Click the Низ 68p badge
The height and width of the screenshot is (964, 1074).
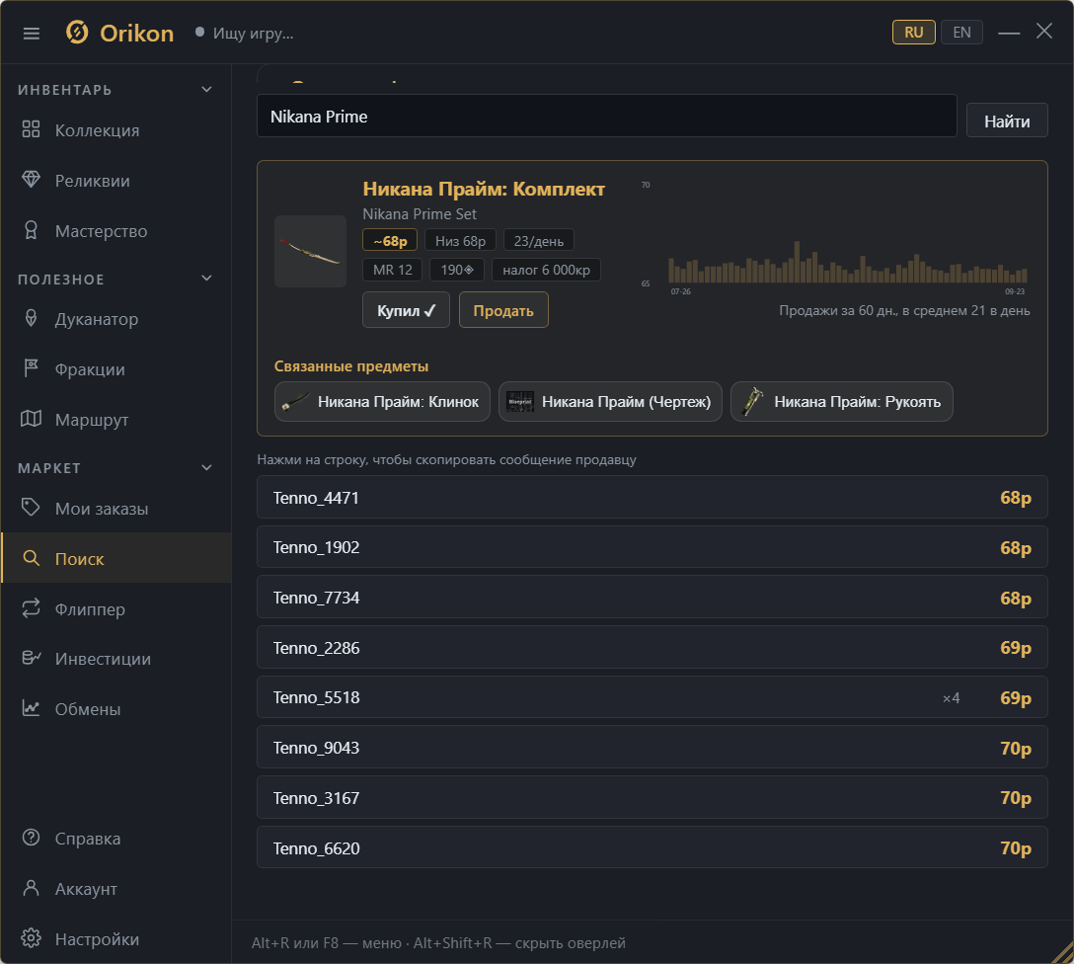(x=460, y=240)
